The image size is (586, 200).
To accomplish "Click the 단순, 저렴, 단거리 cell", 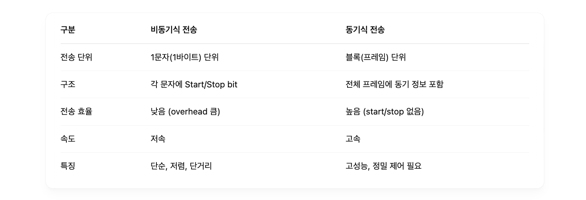I will [x=181, y=166].
